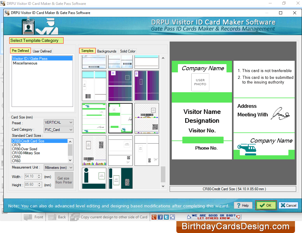The height and width of the screenshot is (233, 302).
Task: Close the DRPU dialog window
Action: pos(294,13)
